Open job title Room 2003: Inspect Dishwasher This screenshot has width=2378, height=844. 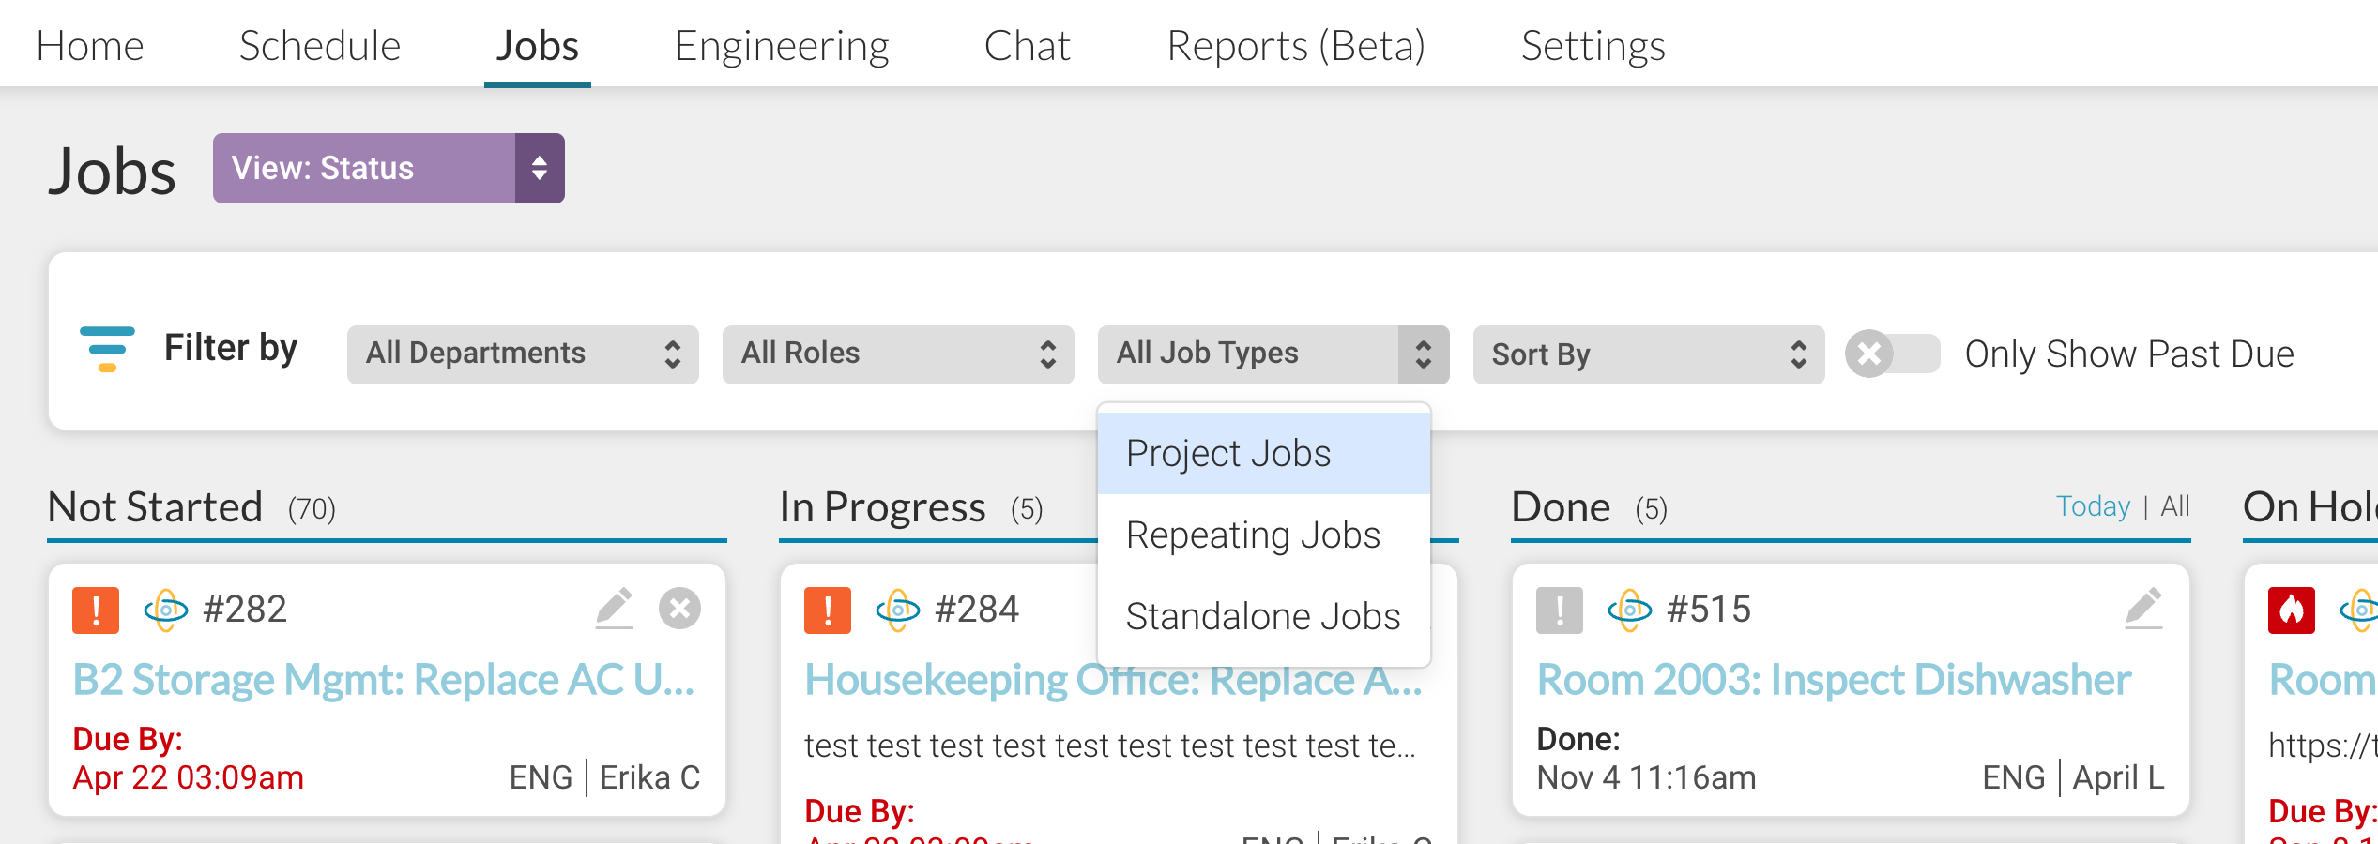[x=1834, y=680]
